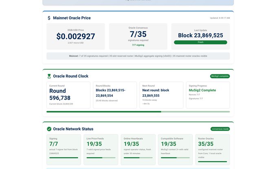The image size is (277, 169).
Task: Click the "Mainnet Oracle Price" heading
Action: (x=72, y=18)
